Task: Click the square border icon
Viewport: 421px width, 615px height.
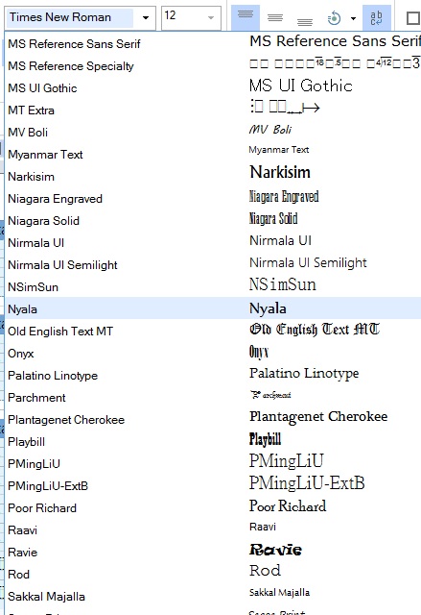Action: pos(413,18)
